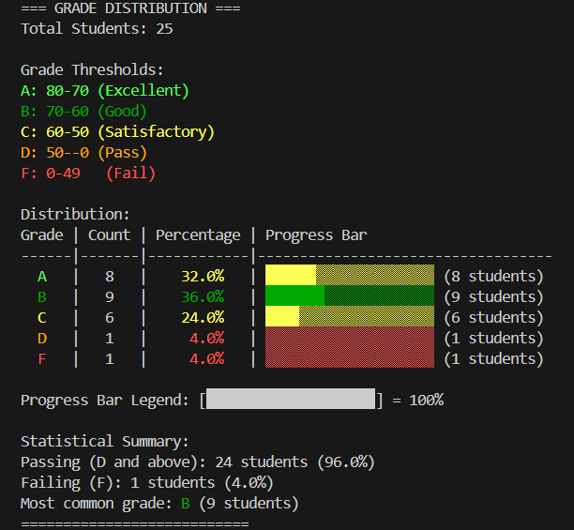Image resolution: width=574 pixels, height=530 pixels.
Task: Click the gray legend bar equal to 100%
Action: pos(291,399)
